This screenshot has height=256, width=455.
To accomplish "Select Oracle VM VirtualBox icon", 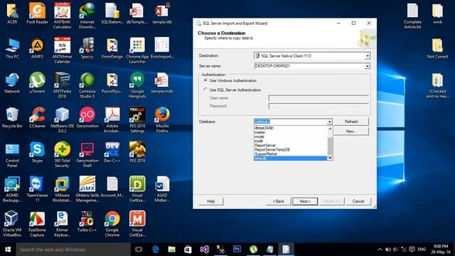I will click(12, 223).
